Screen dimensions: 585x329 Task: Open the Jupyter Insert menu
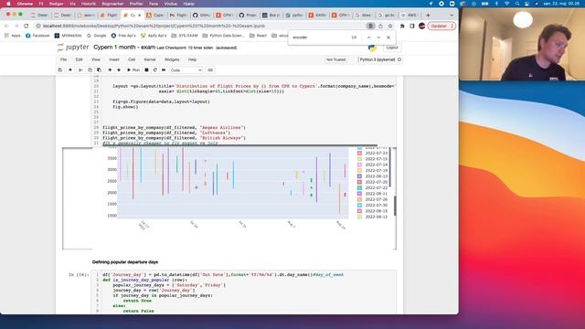pos(114,59)
